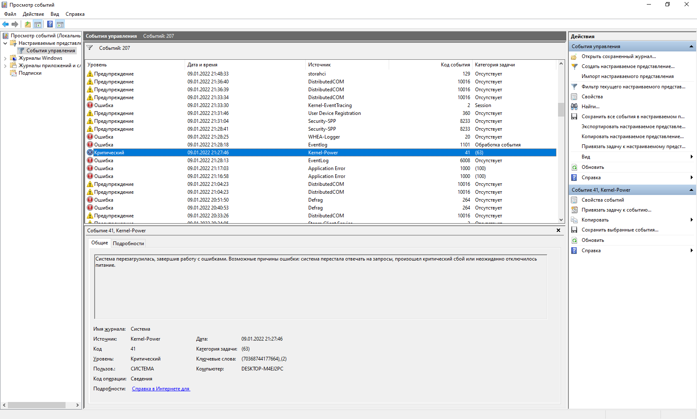
Task: Click the Открыть сохраненный журнал folder icon
Action: (x=574, y=56)
